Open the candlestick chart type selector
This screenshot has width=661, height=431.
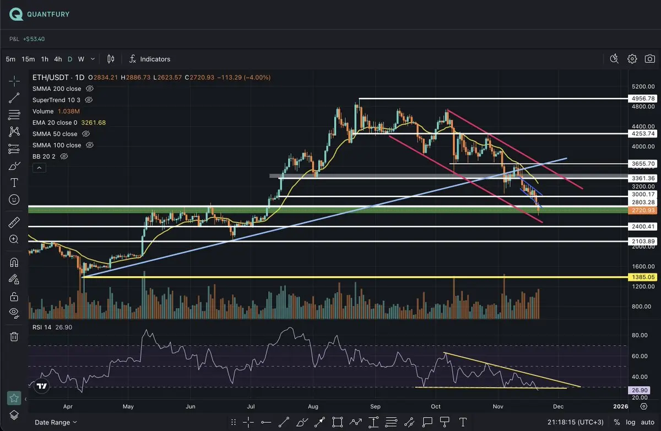tap(111, 59)
